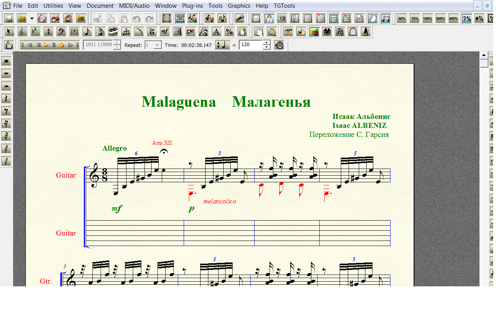Set zoom to 200% button

(440, 18)
